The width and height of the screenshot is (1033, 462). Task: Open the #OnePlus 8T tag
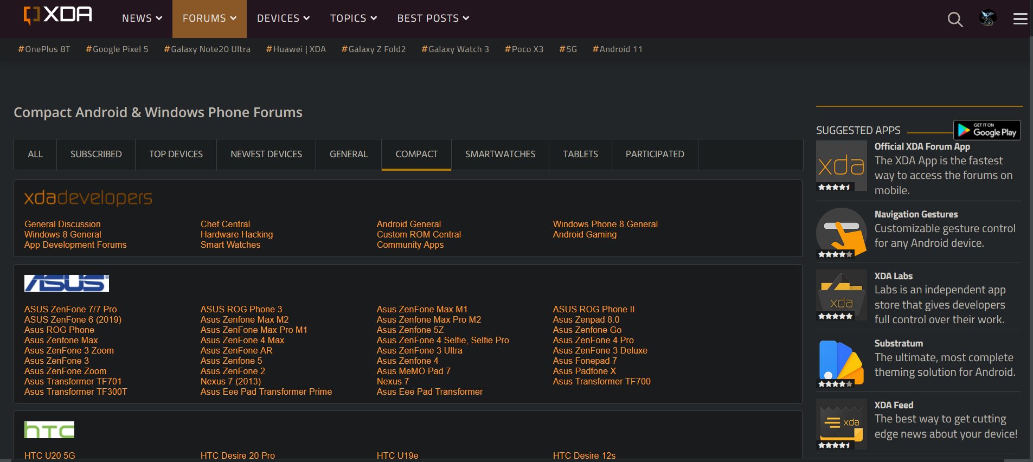44,49
